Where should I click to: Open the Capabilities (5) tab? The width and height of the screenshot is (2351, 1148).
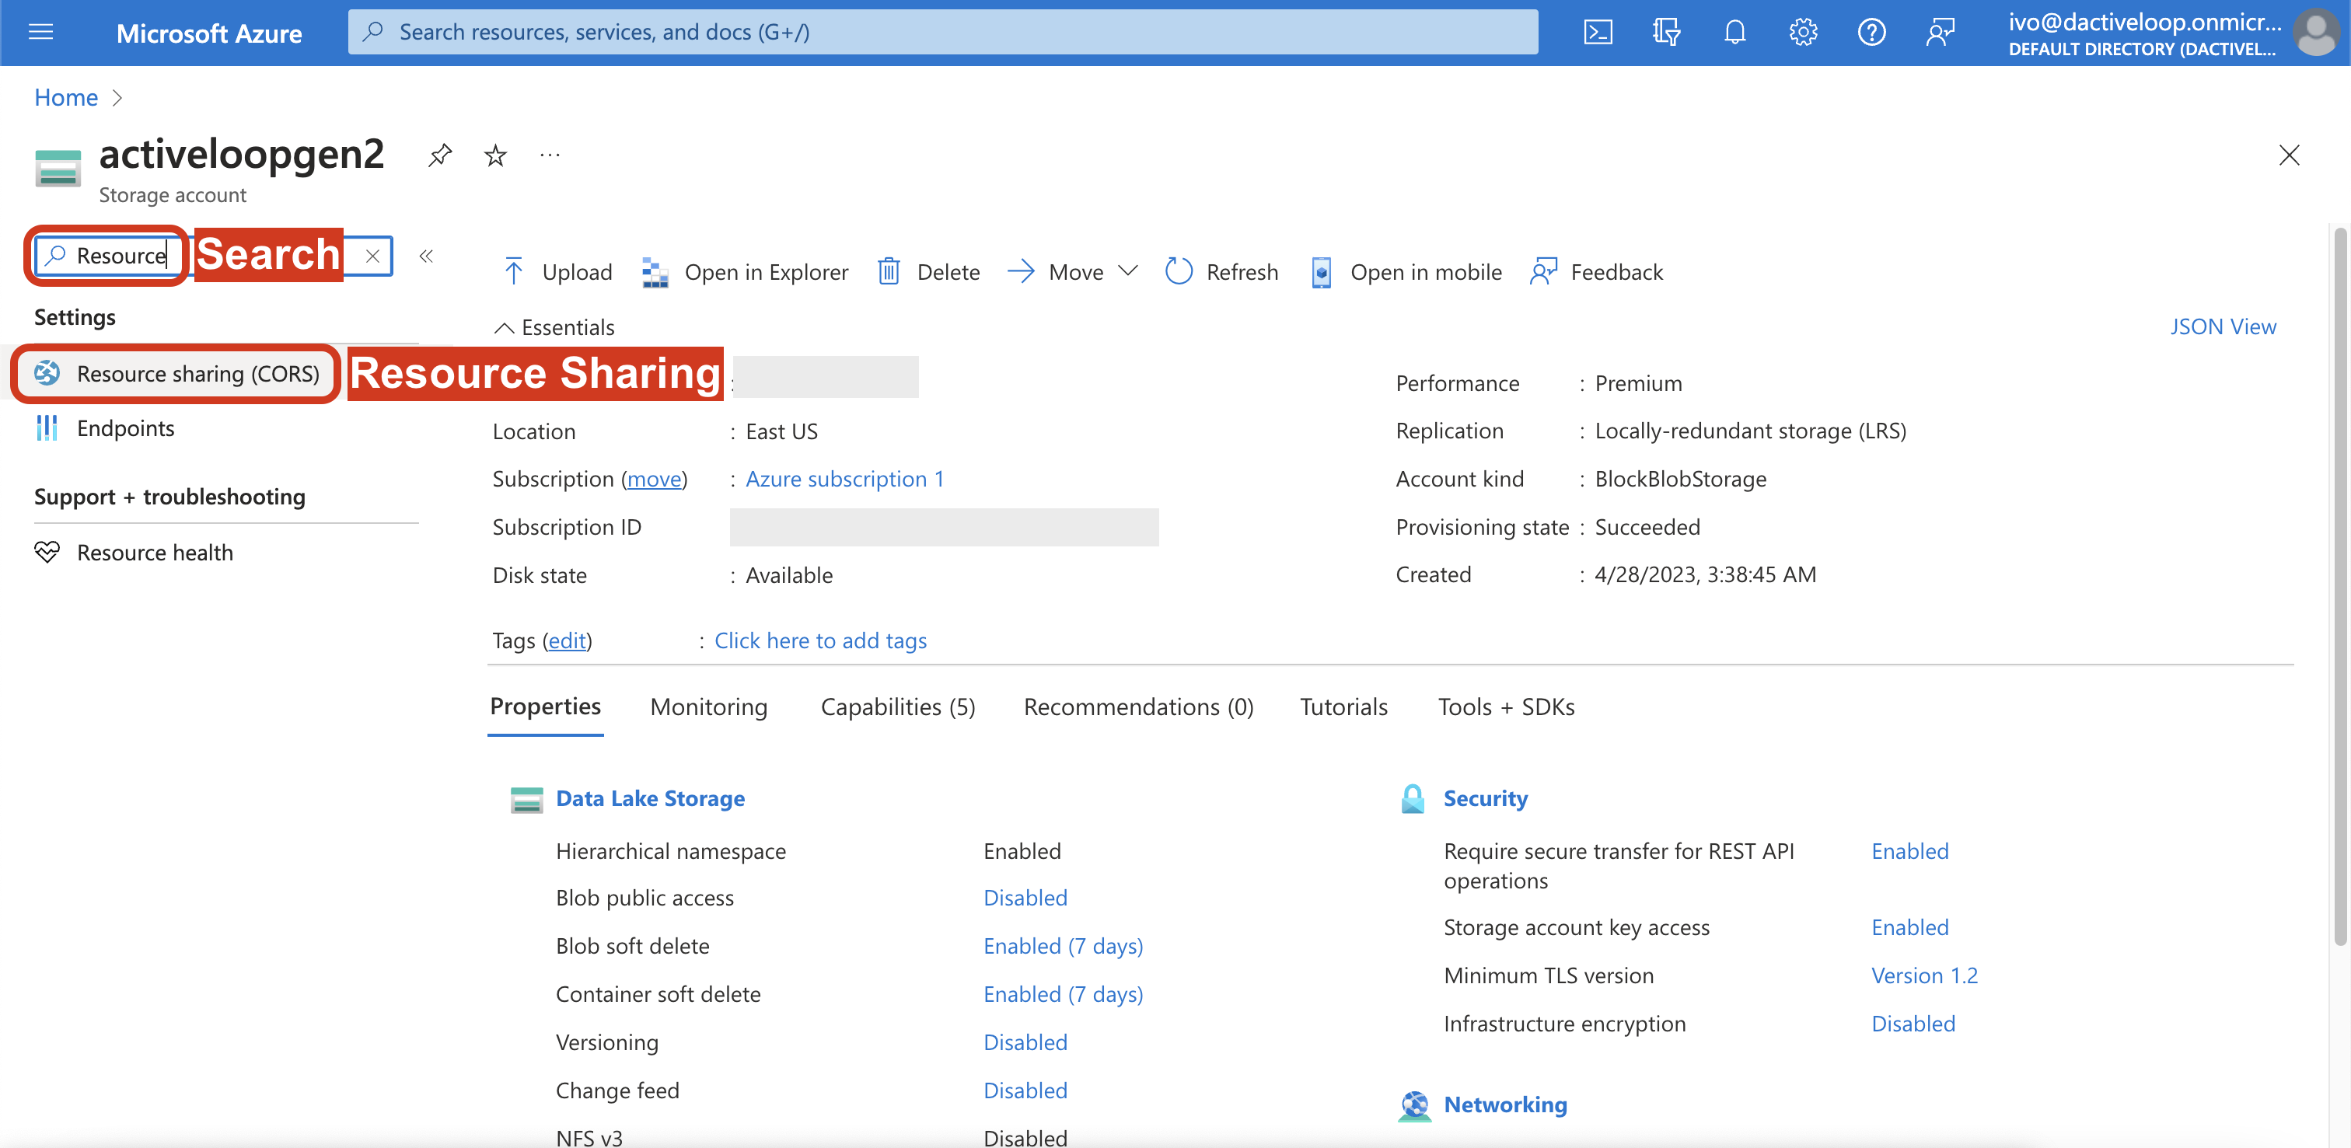897,707
